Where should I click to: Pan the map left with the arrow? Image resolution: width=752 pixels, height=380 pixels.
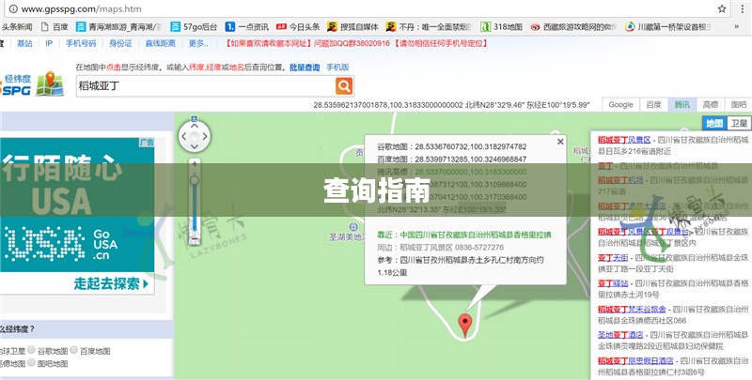(184, 136)
